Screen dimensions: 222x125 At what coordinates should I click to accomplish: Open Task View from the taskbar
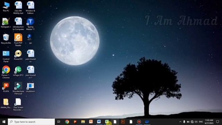[x=59, y=122]
